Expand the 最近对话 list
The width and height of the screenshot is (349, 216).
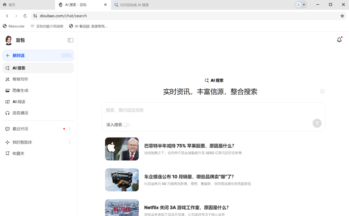click(69, 129)
